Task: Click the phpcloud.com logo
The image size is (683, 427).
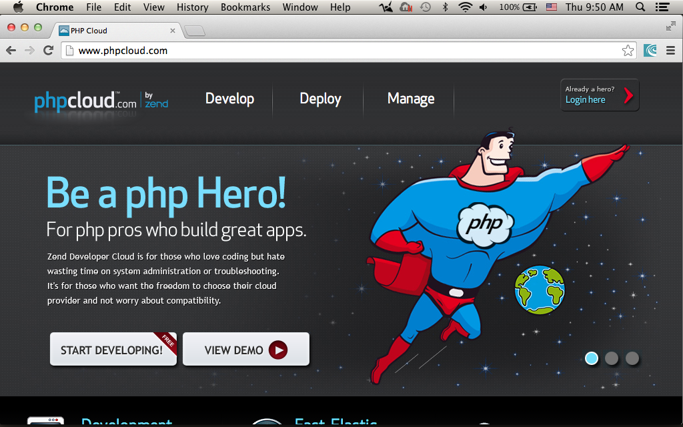Action: pos(85,101)
